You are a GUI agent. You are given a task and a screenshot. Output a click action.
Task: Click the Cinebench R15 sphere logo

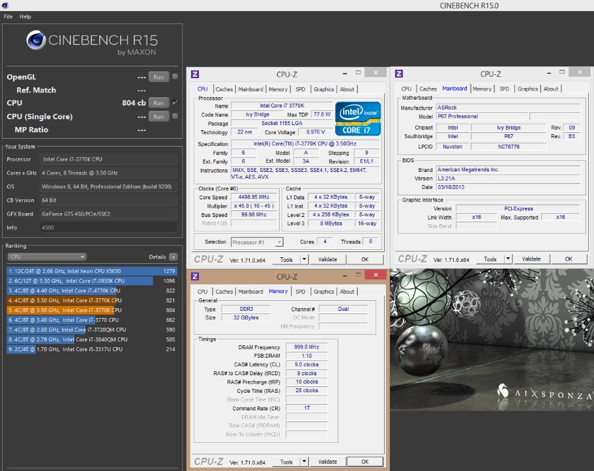click(36, 40)
